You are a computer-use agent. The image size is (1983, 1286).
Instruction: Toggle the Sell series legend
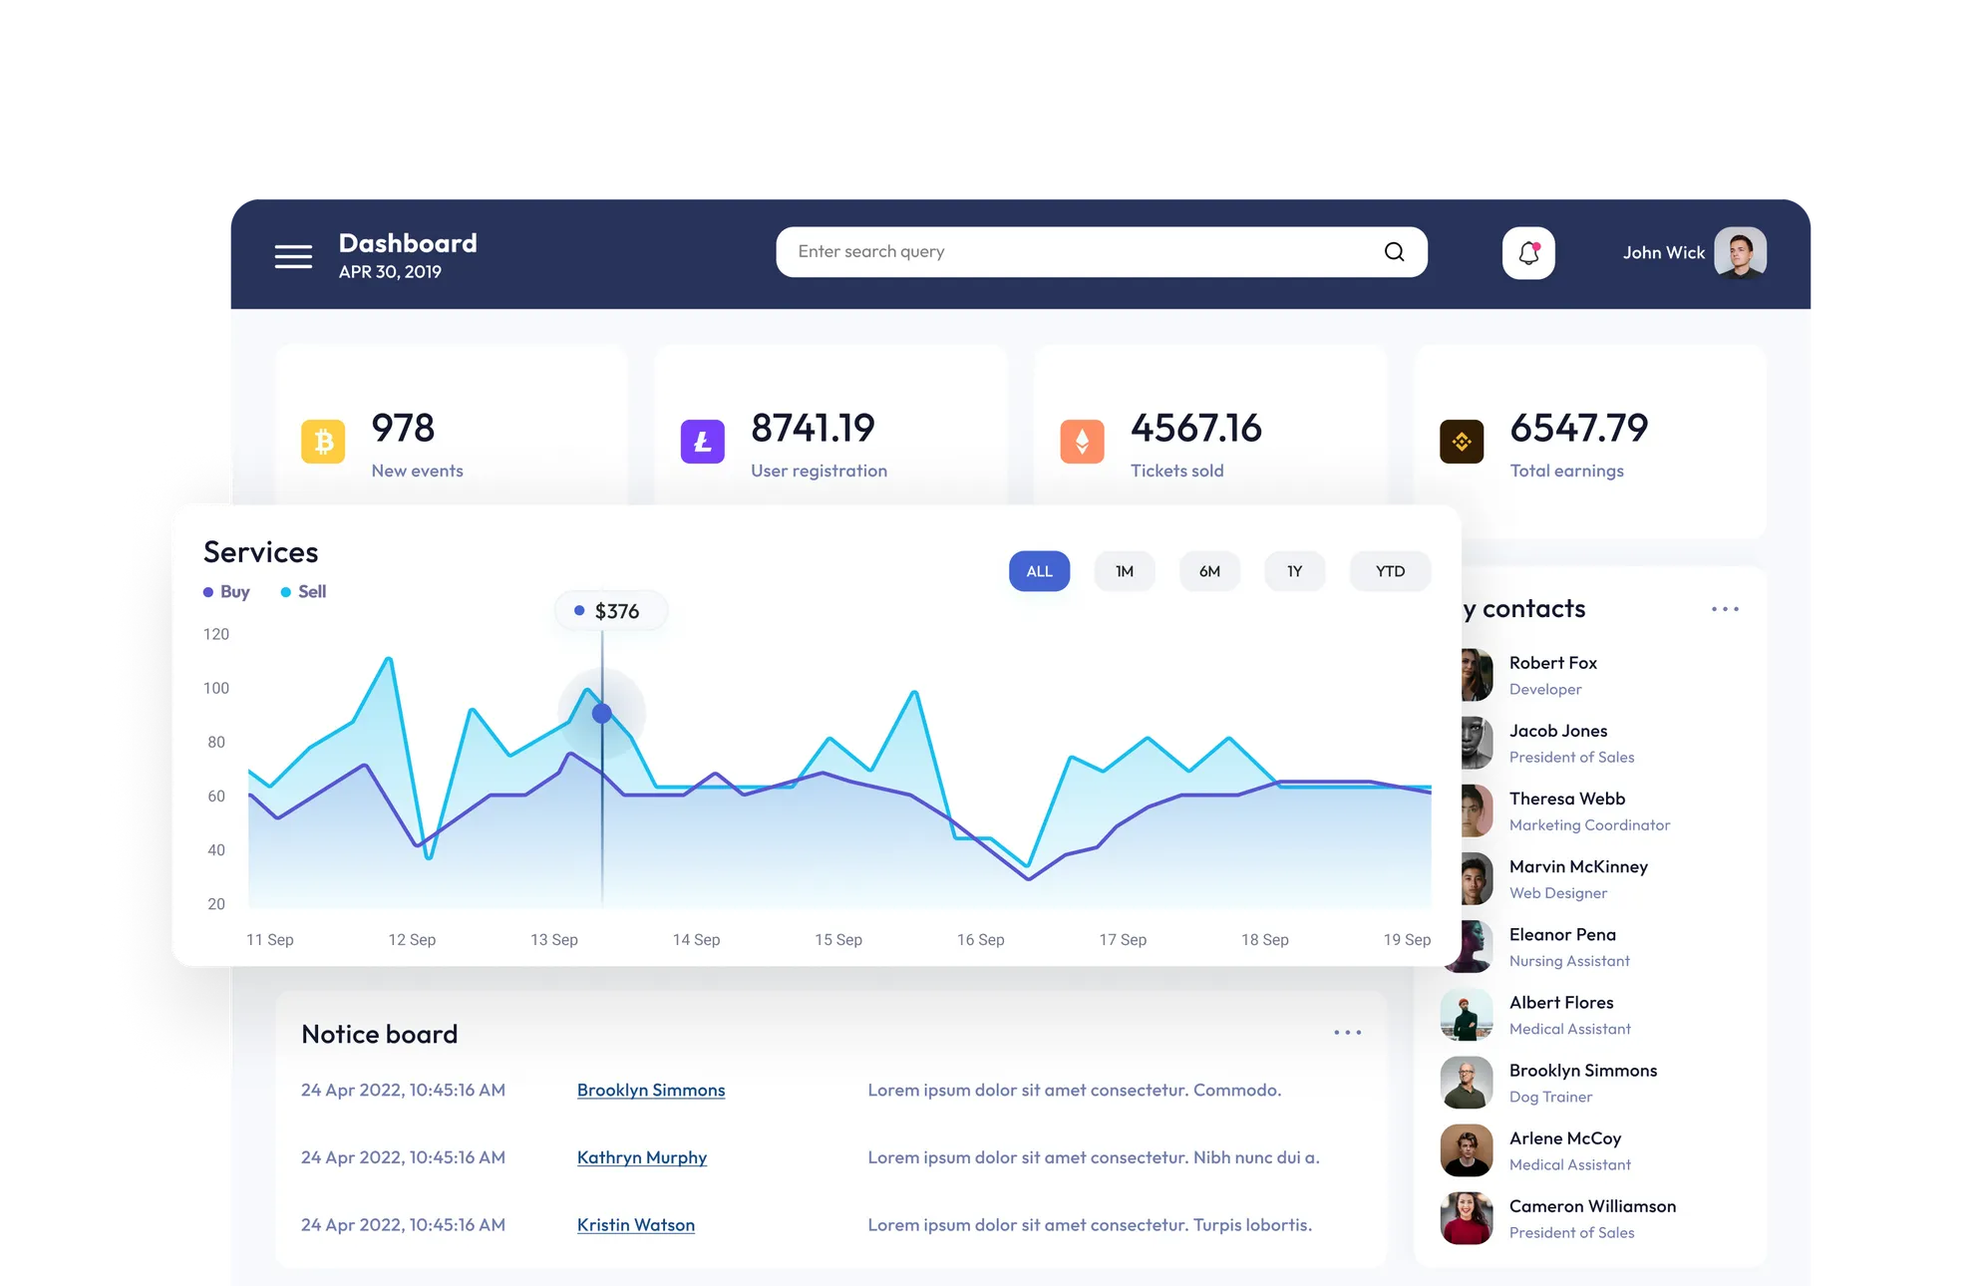(304, 592)
